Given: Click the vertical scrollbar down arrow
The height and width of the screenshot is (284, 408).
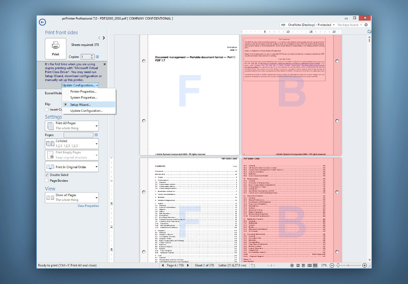Looking at the screenshot, I should pos(370,260).
